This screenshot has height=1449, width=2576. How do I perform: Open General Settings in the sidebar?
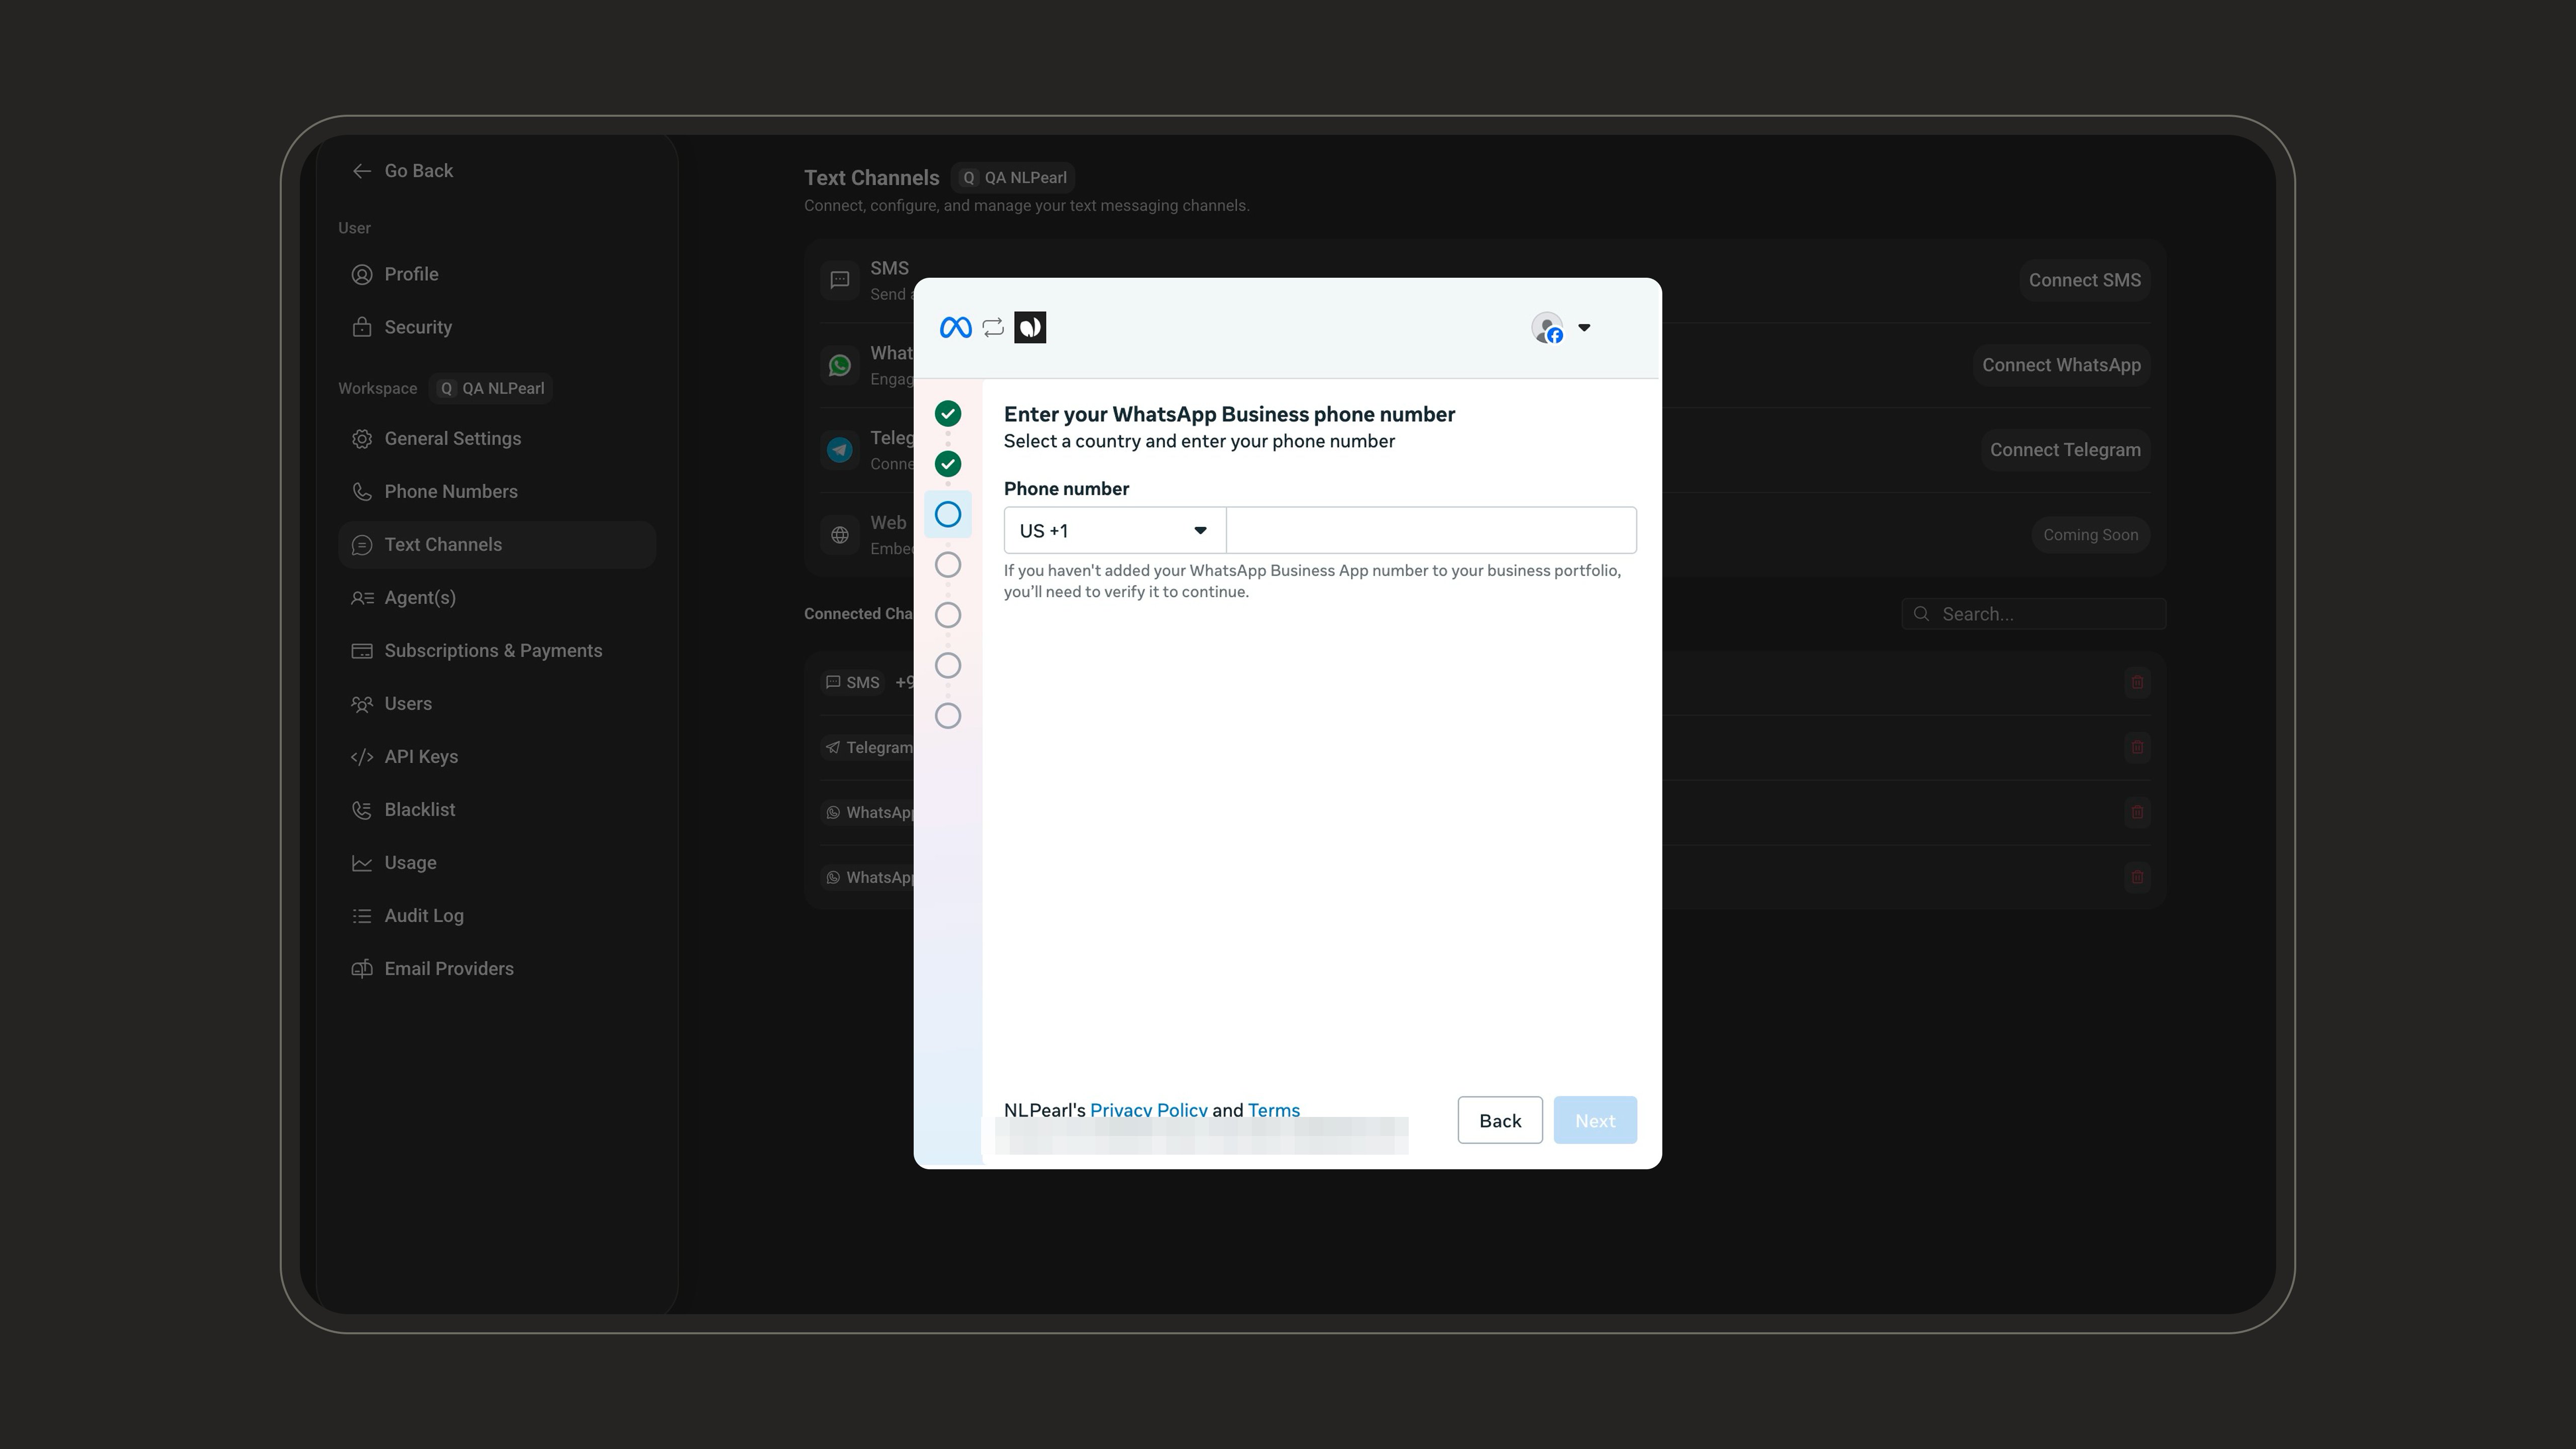tap(496, 438)
